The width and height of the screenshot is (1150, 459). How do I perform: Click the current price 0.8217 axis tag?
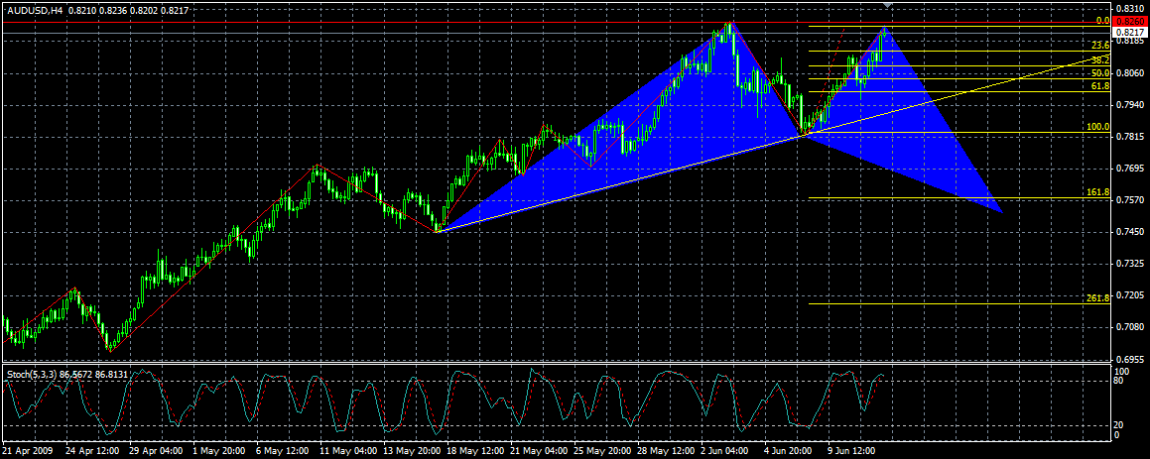coord(1130,33)
